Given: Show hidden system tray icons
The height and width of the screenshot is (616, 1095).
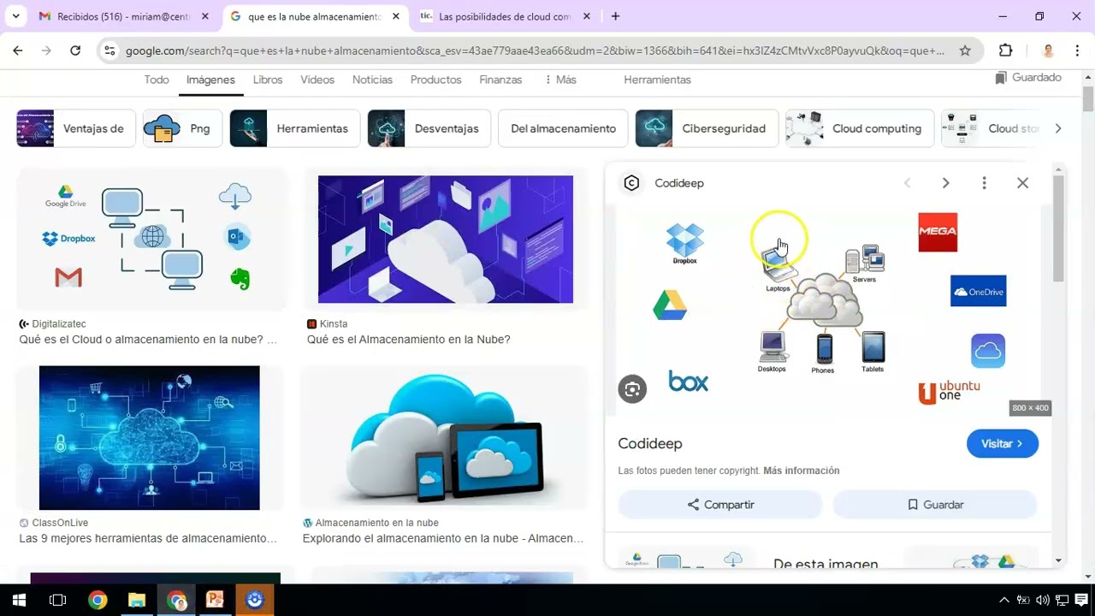Looking at the screenshot, I should (1004, 600).
